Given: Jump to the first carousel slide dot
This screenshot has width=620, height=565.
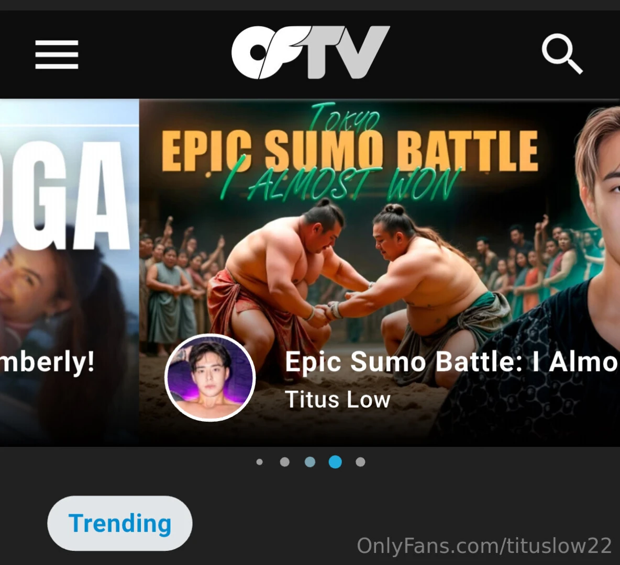Looking at the screenshot, I should pos(259,462).
